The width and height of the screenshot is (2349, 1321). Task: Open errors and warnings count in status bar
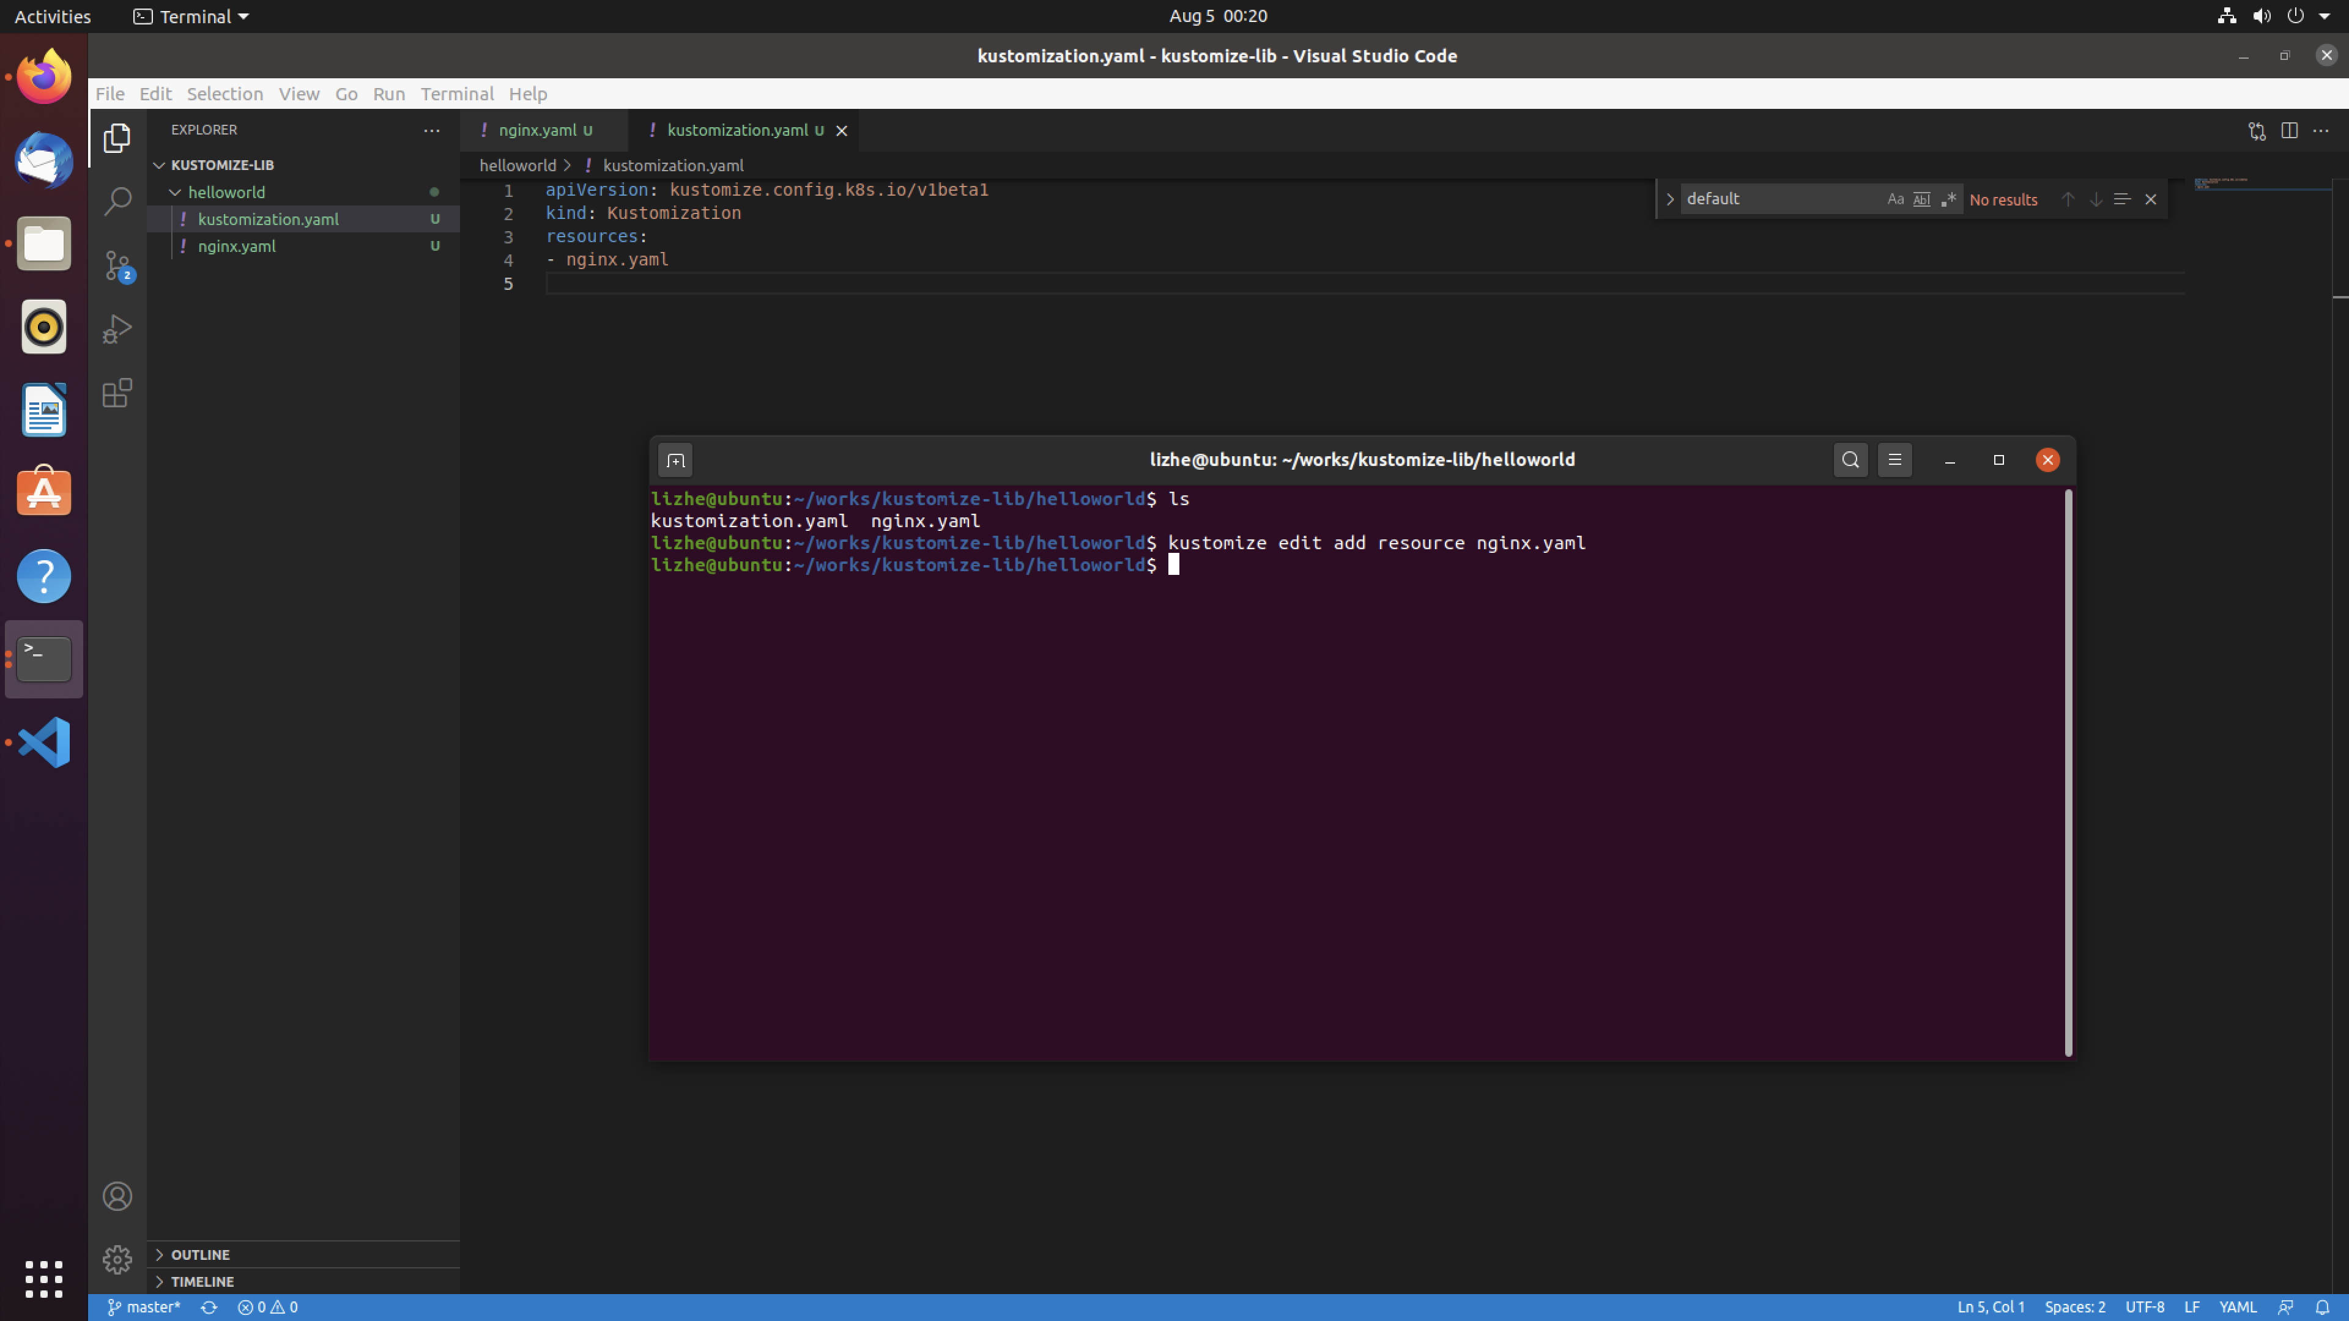pos(267,1308)
